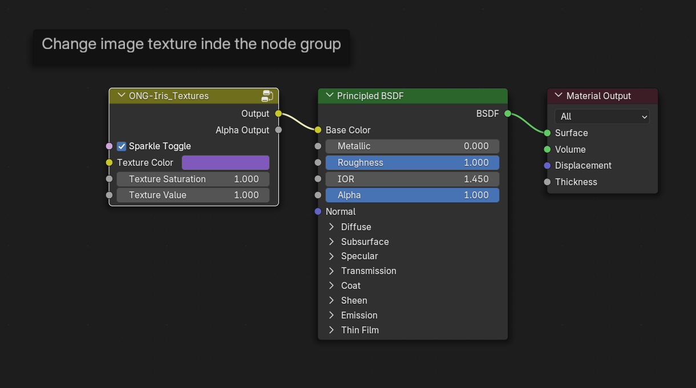Expand the Specular panel

pos(331,256)
